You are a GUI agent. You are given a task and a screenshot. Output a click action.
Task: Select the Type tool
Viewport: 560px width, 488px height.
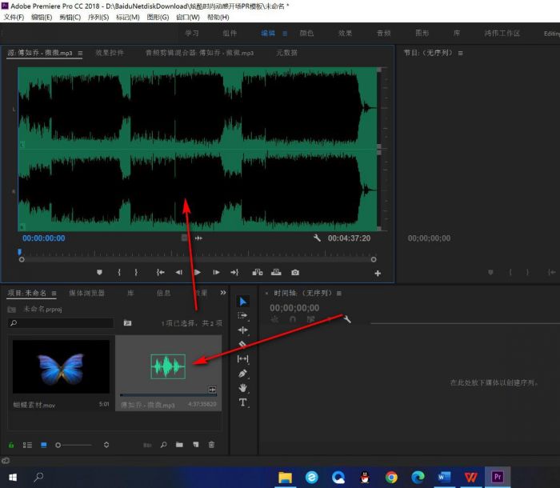coord(243,402)
